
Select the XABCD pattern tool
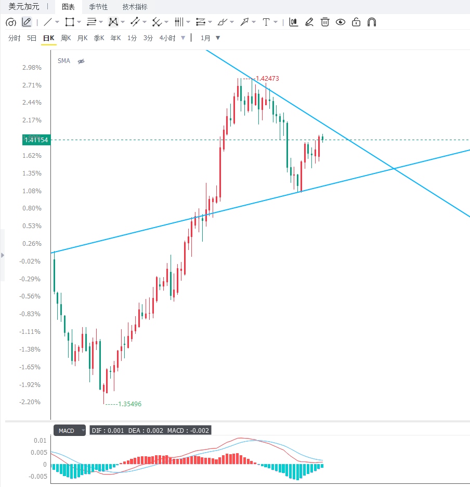[113, 22]
